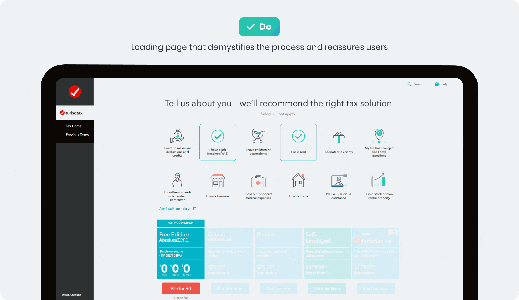Screen dimensions: 519x300
Task: Toggle the 'I donated to charity' option
Action: tap(339, 142)
